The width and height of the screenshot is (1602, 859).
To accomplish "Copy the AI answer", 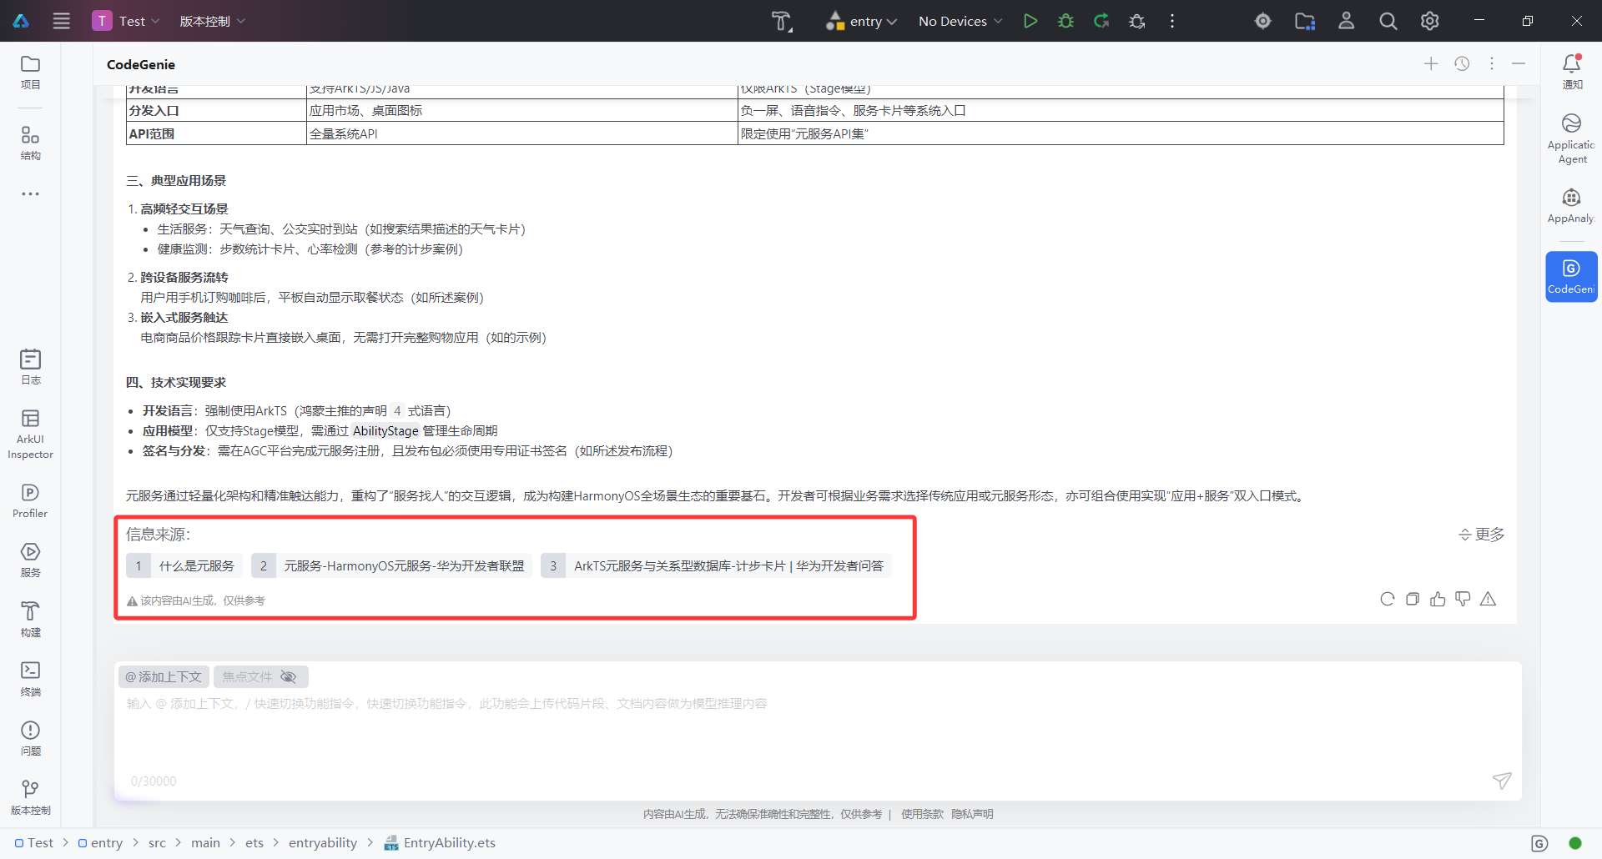I will click(1413, 599).
